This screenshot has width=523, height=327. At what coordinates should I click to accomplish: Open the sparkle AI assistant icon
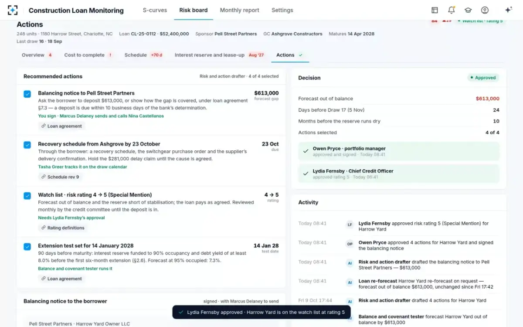(508, 10)
